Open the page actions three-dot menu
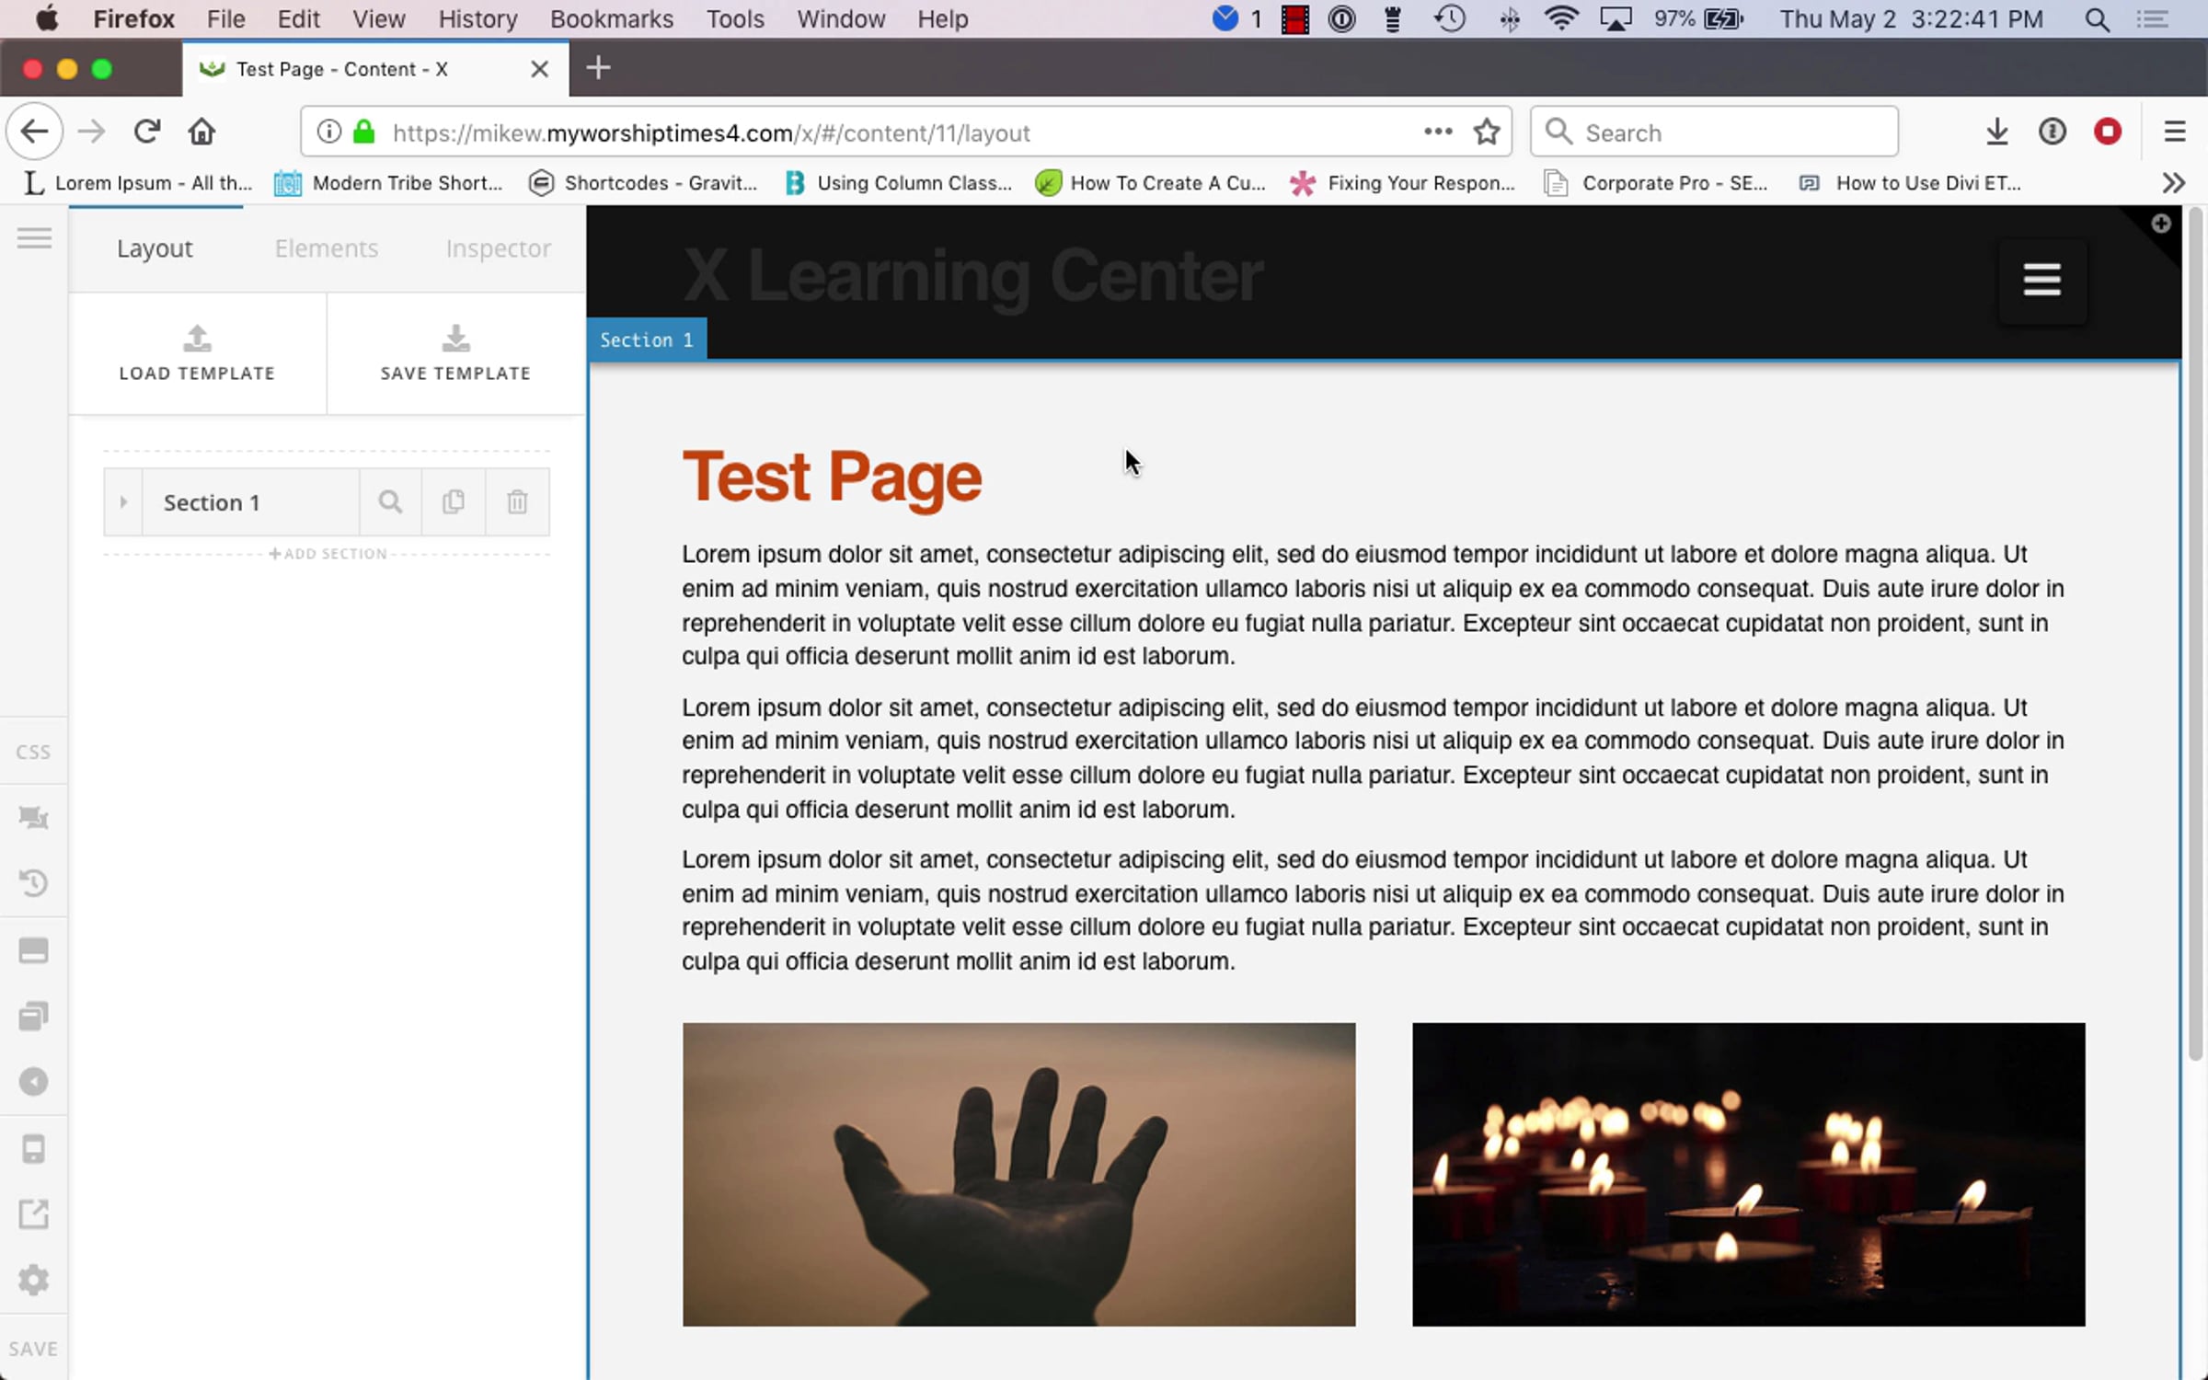This screenshot has height=1380, width=2208. tap(1438, 132)
